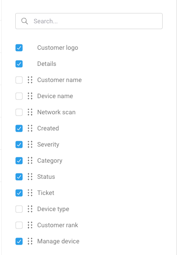Image resolution: width=177 pixels, height=255 pixels.
Task: Focus the Search input field
Action: (x=89, y=21)
